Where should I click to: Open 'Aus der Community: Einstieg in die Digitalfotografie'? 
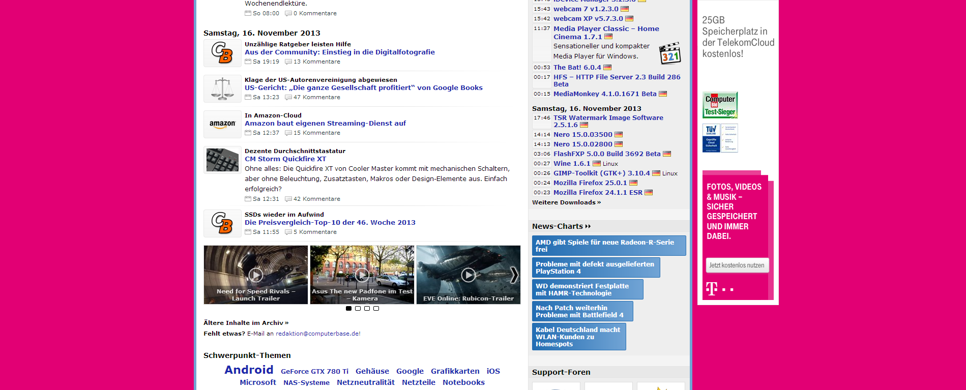pos(340,52)
